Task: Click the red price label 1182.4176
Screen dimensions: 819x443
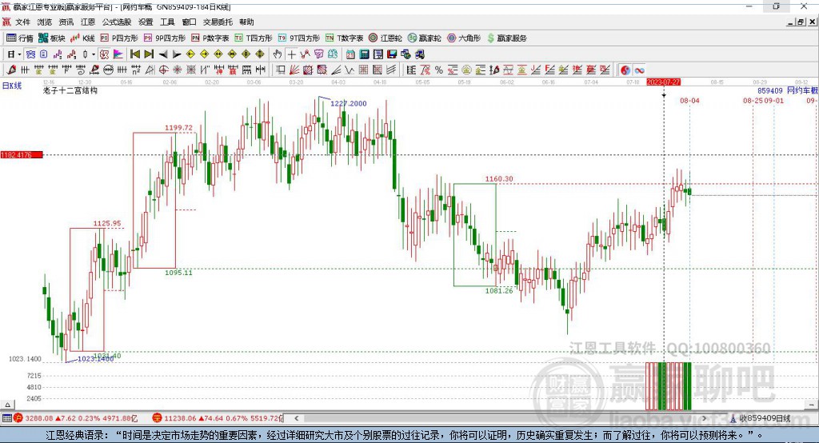Action: coord(22,155)
